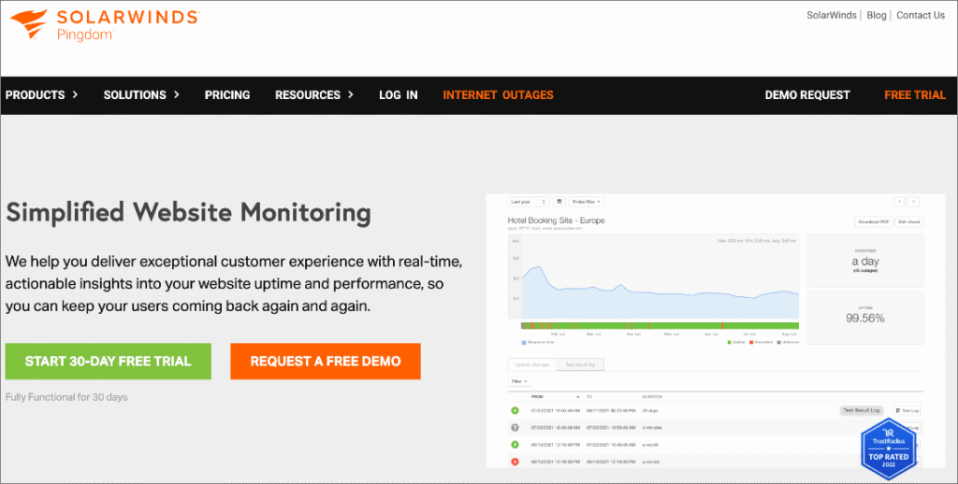Go to the Pricing page
The image size is (958, 484).
(227, 94)
